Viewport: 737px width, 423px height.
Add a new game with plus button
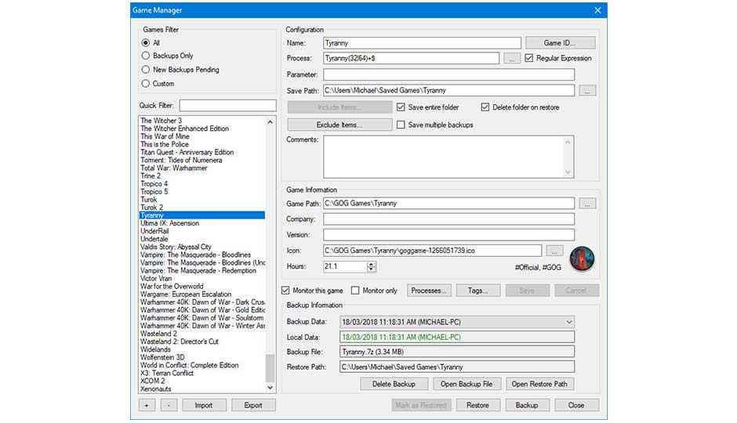pyautogui.click(x=147, y=405)
